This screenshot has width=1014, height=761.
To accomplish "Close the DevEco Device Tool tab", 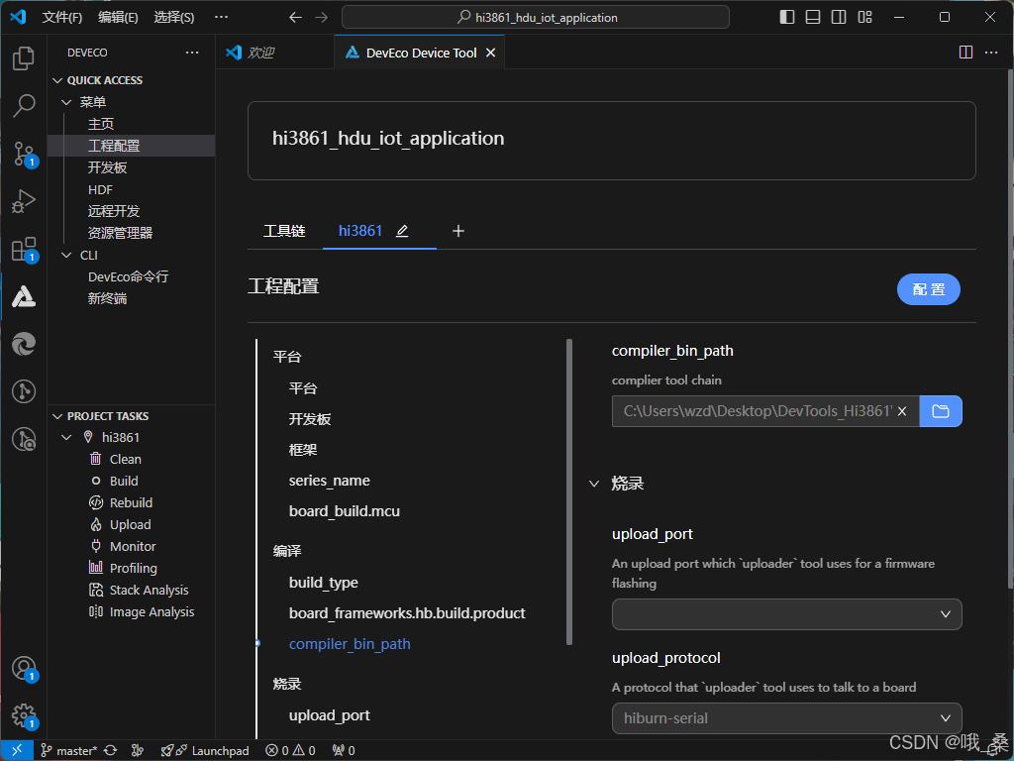I will pyautogui.click(x=491, y=53).
